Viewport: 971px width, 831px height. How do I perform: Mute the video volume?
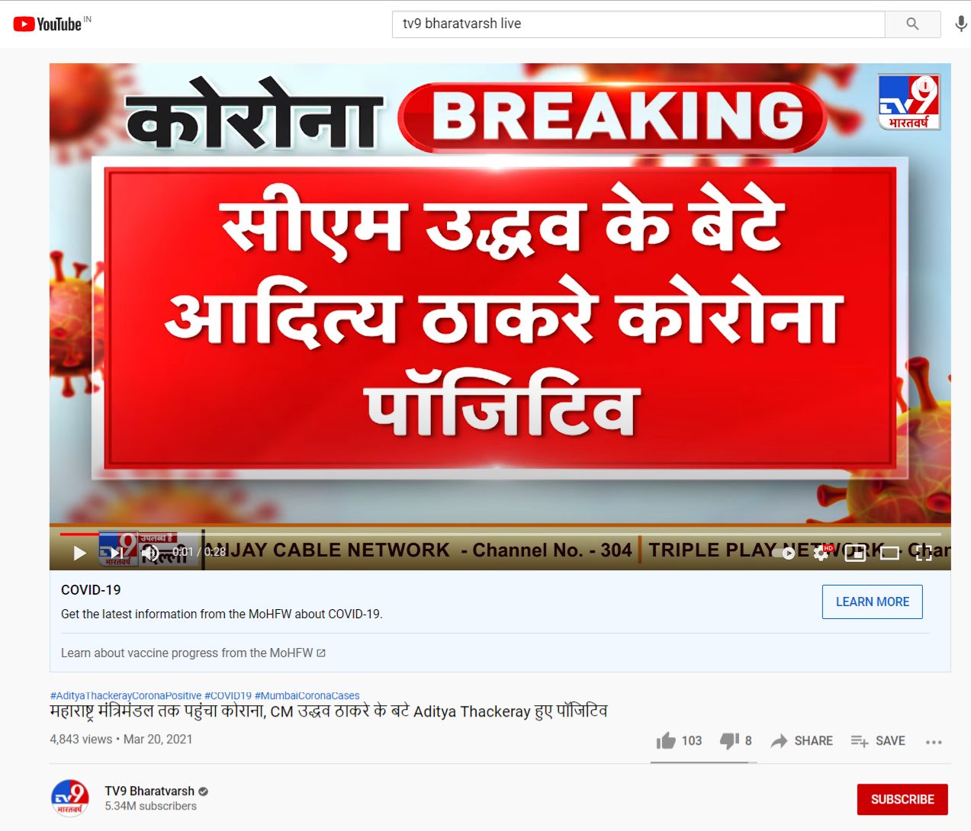(150, 553)
